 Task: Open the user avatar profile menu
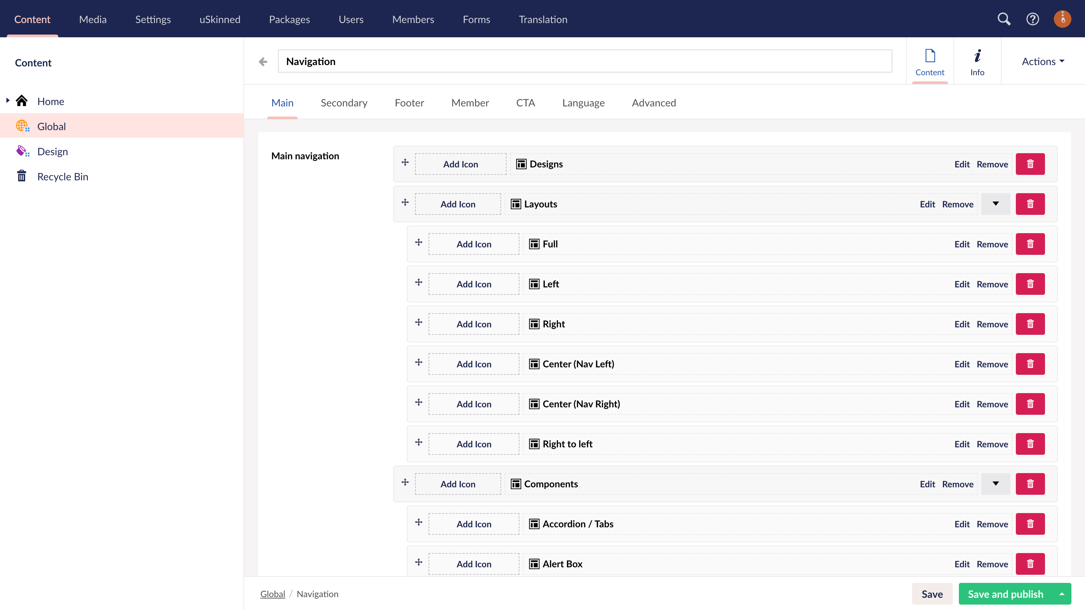pyautogui.click(x=1062, y=19)
